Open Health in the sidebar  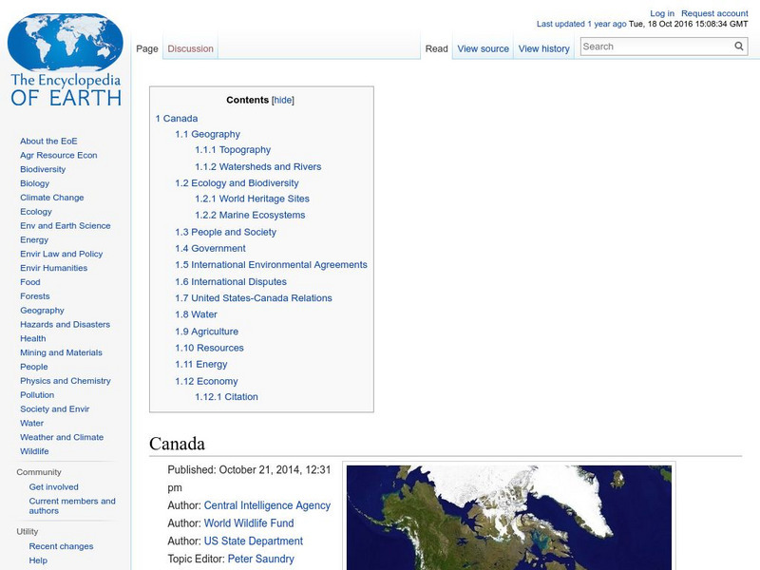33,338
